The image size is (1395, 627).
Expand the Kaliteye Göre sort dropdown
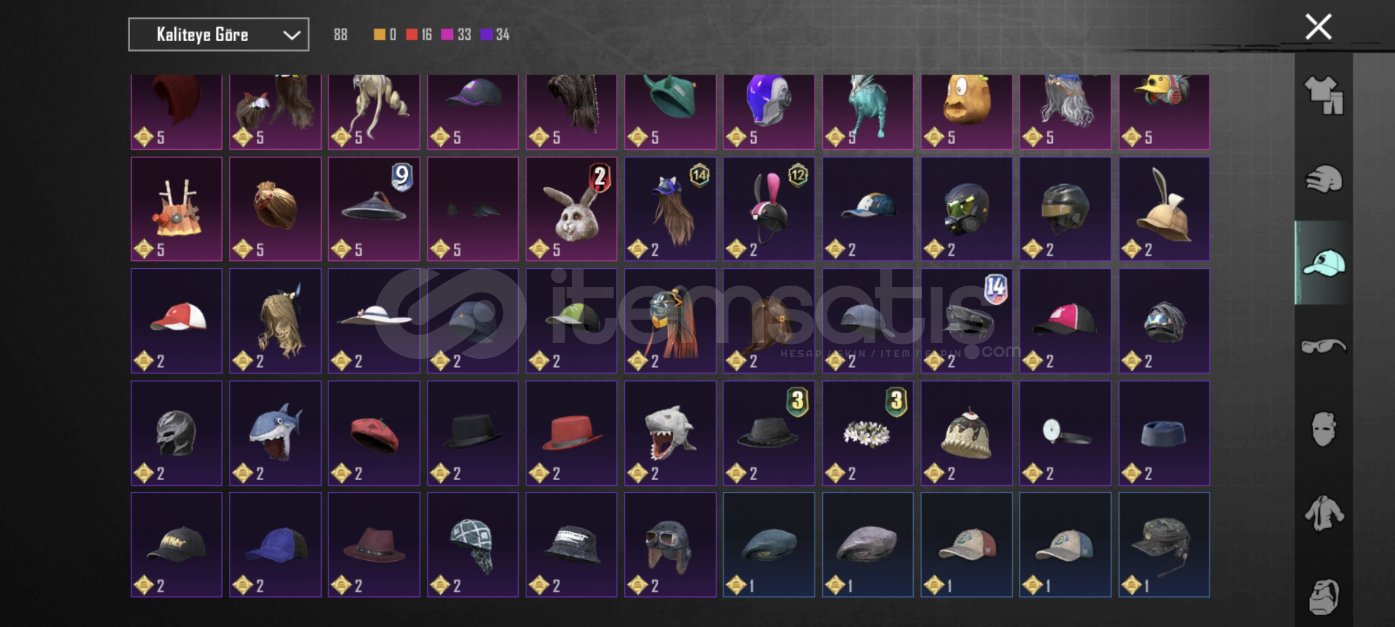click(x=218, y=35)
